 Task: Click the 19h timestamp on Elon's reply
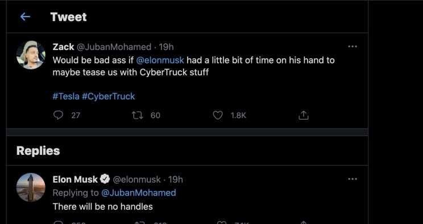(x=175, y=179)
